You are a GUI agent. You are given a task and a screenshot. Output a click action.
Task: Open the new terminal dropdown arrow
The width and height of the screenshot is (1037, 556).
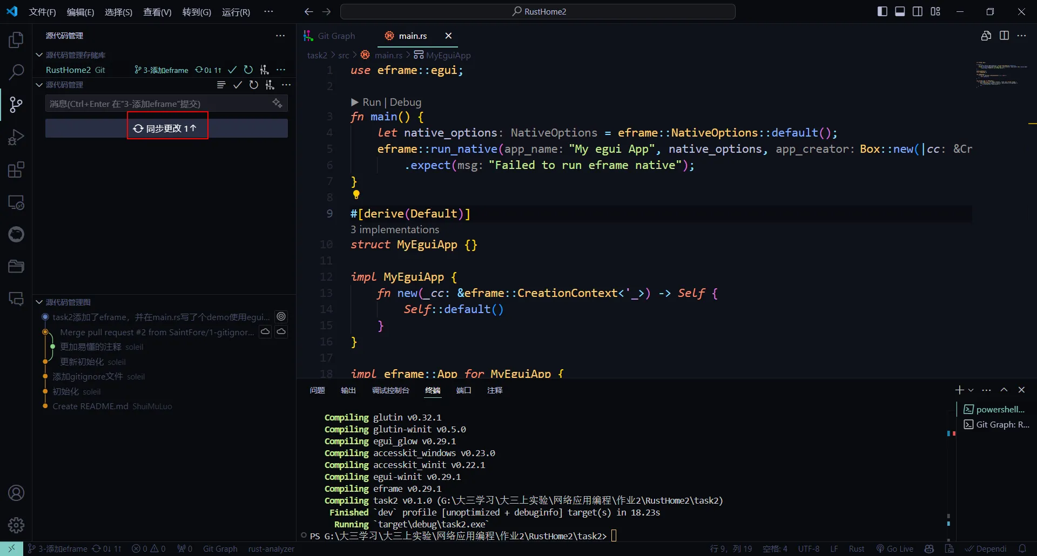click(x=971, y=390)
